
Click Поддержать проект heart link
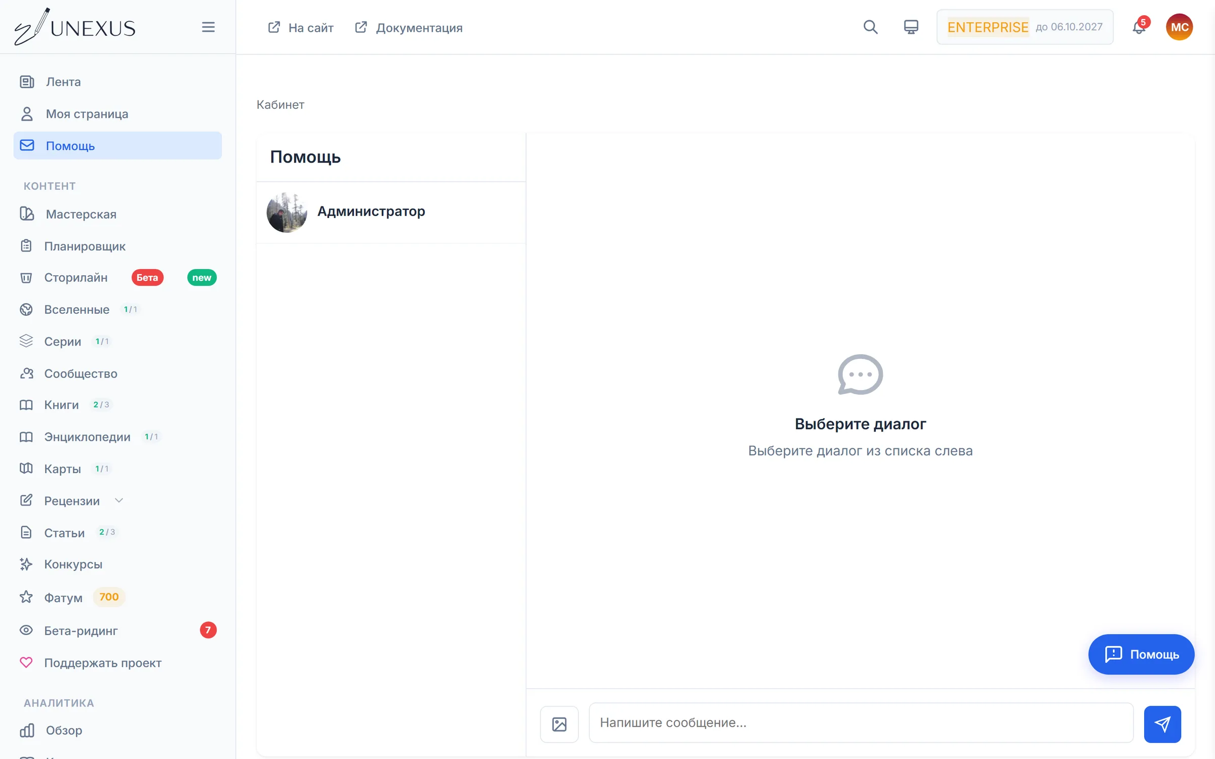click(117, 663)
